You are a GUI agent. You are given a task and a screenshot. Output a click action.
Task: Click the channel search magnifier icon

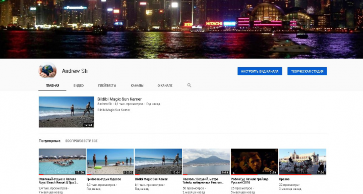pyautogui.click(x=189, y=85)
